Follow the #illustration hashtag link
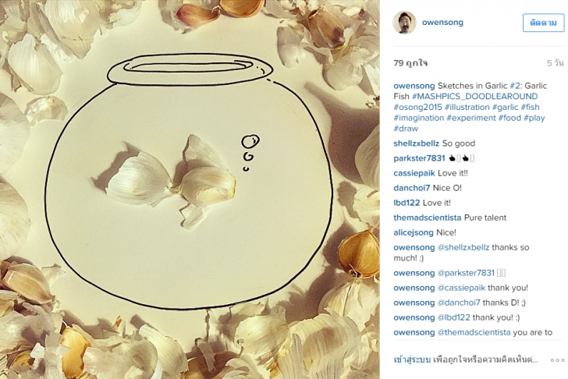The width and height of the screenshot is (568, 379). [467, 107]
